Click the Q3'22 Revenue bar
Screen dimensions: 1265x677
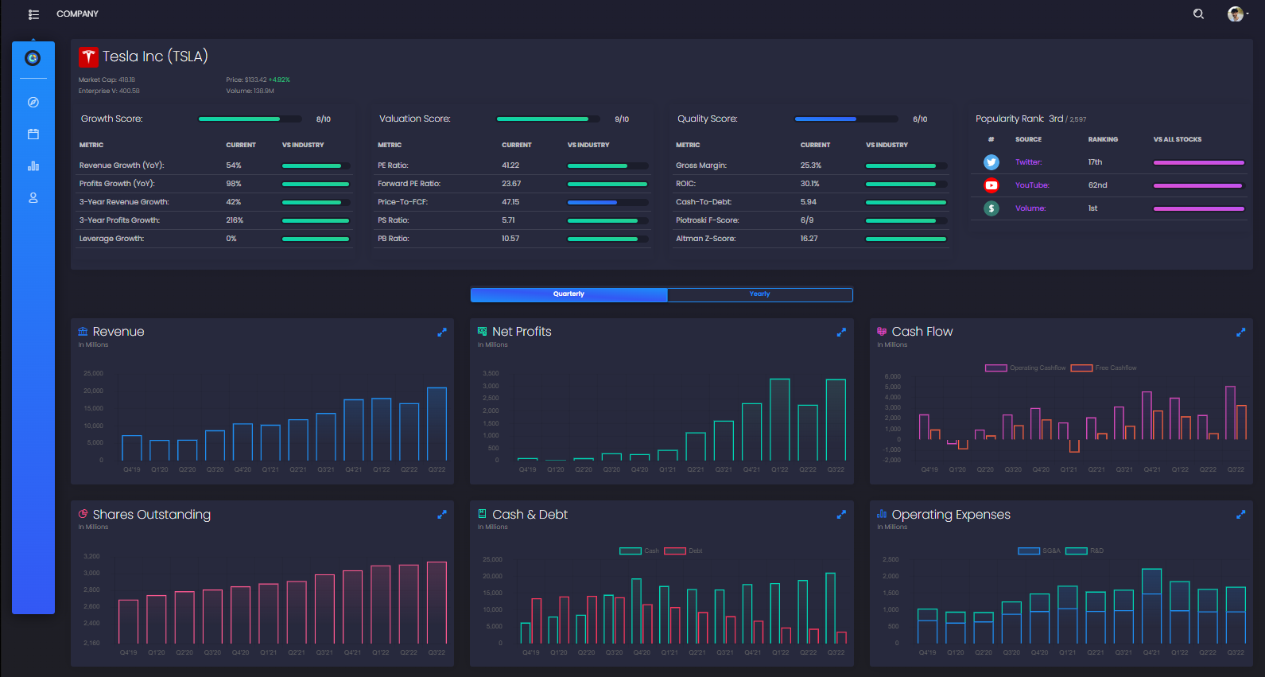click(x=437, y=424)
